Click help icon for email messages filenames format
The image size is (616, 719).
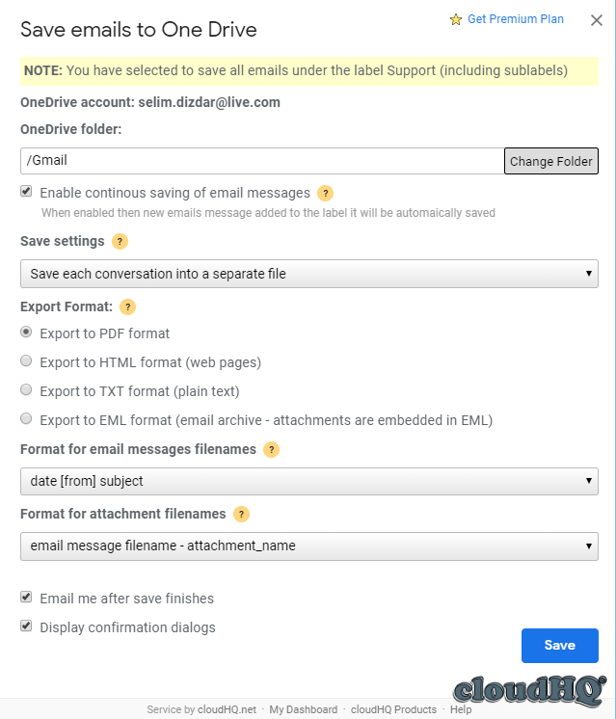click(271, 449)
